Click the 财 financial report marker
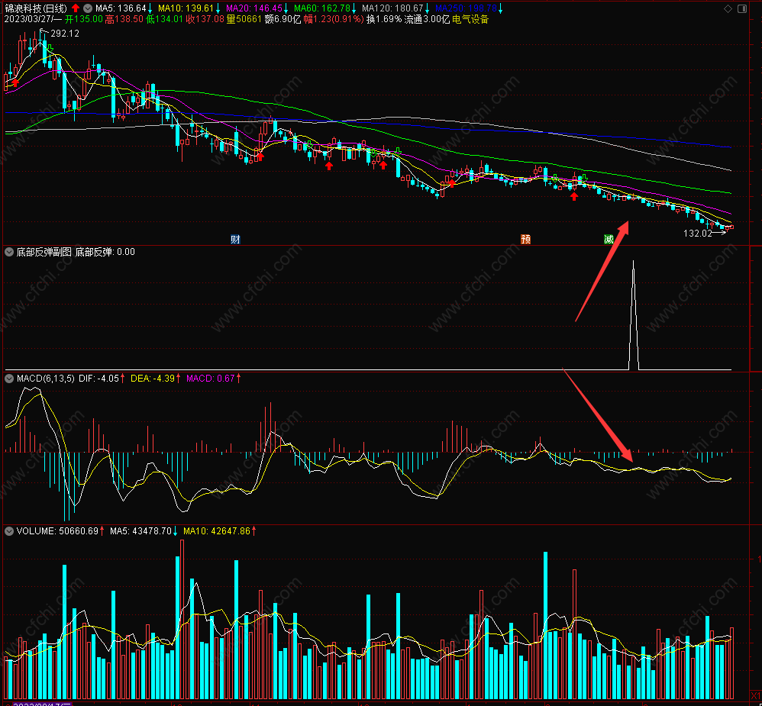 (x=235, y=239)
